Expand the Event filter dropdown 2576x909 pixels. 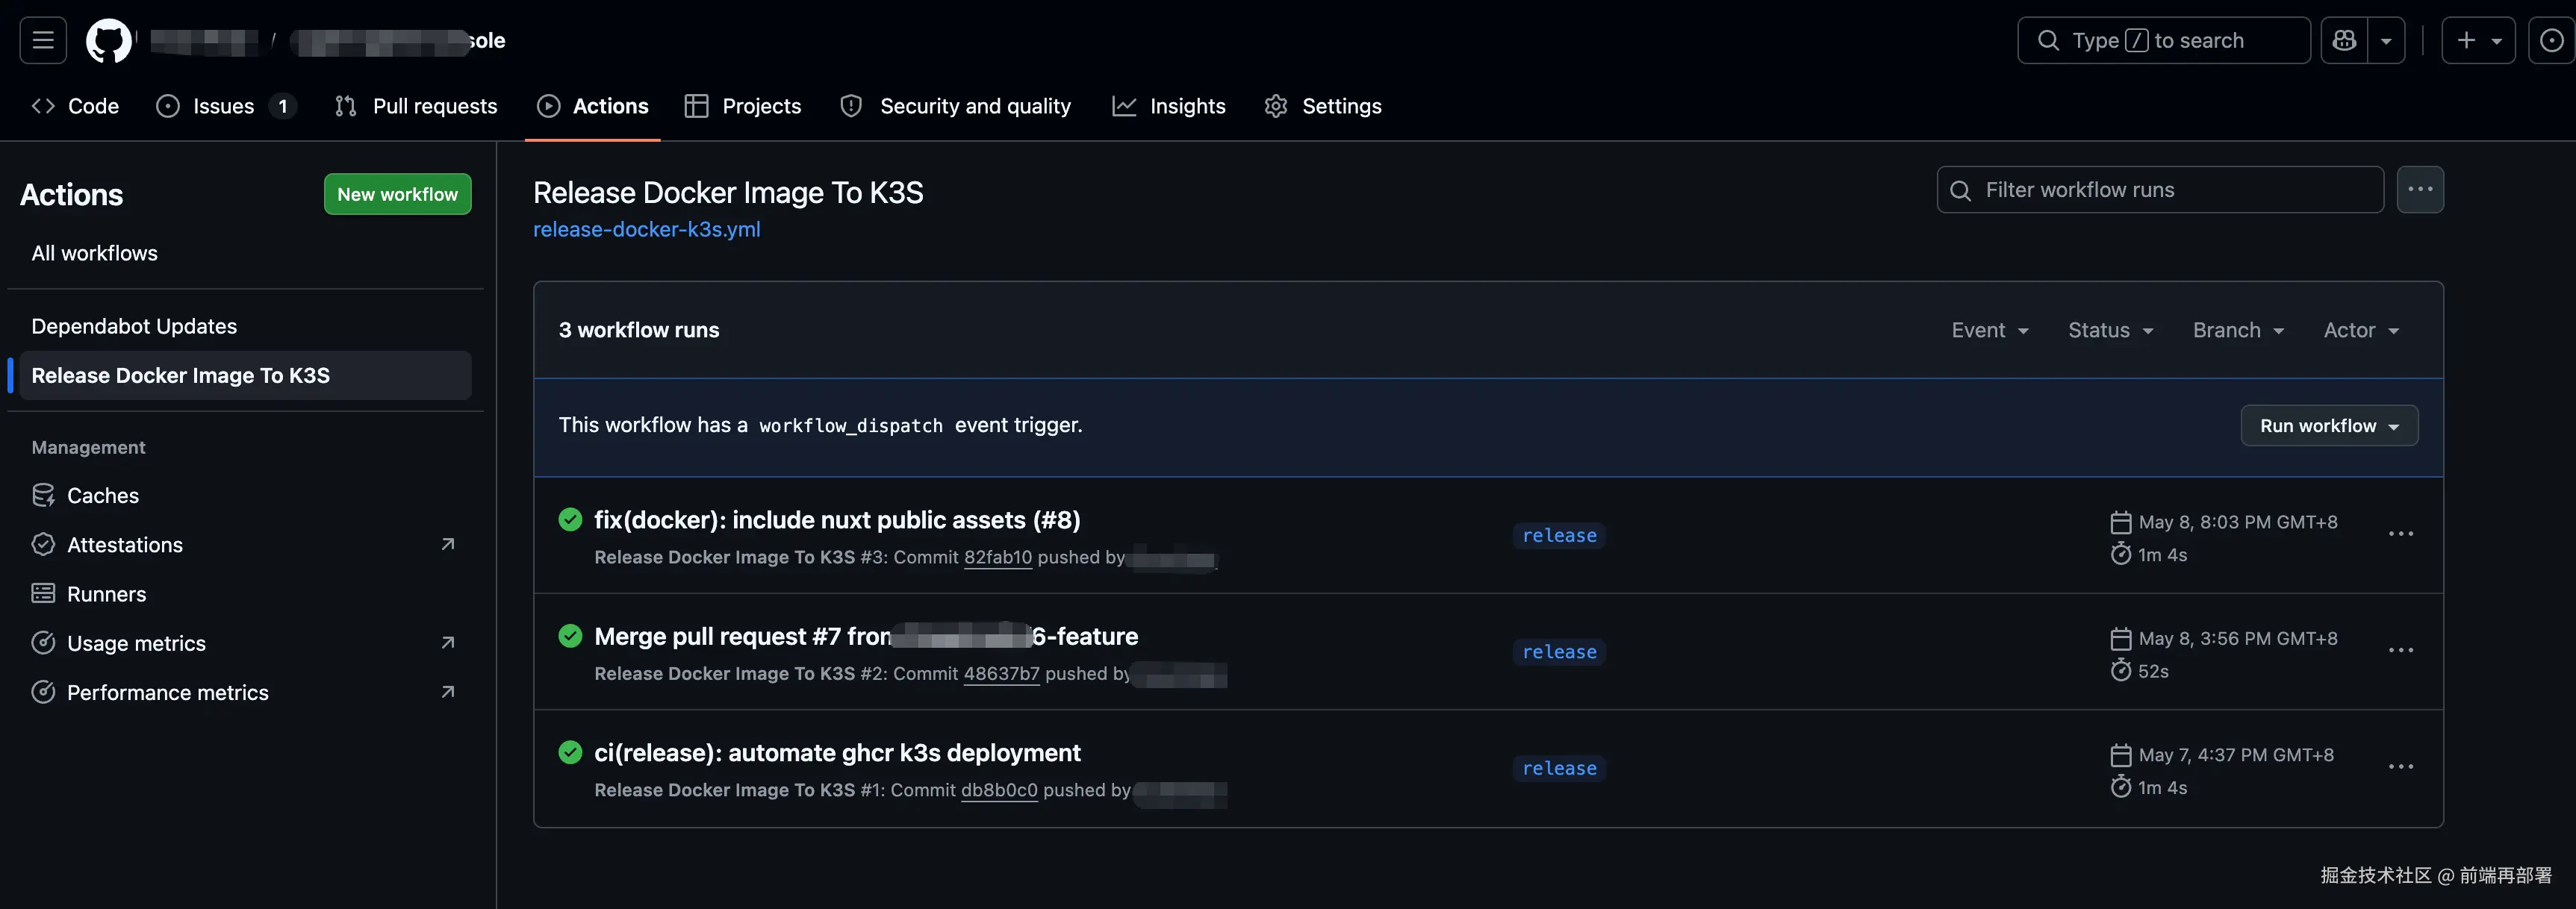click(1990, 330)
